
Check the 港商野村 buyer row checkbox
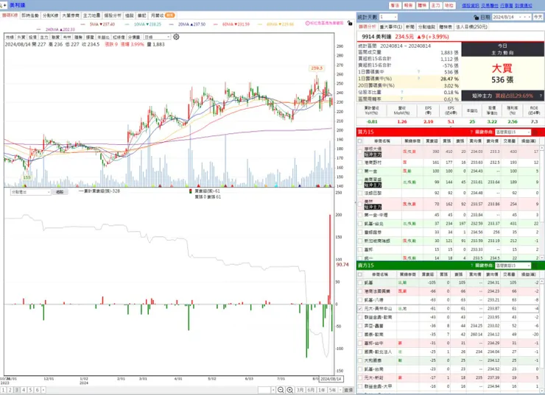(360, 163)
